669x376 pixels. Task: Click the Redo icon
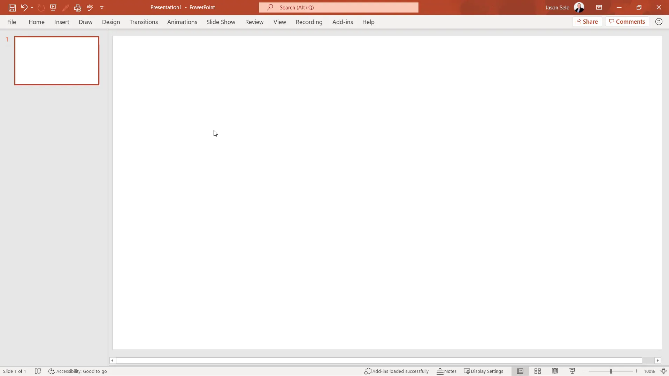point(41,7)
